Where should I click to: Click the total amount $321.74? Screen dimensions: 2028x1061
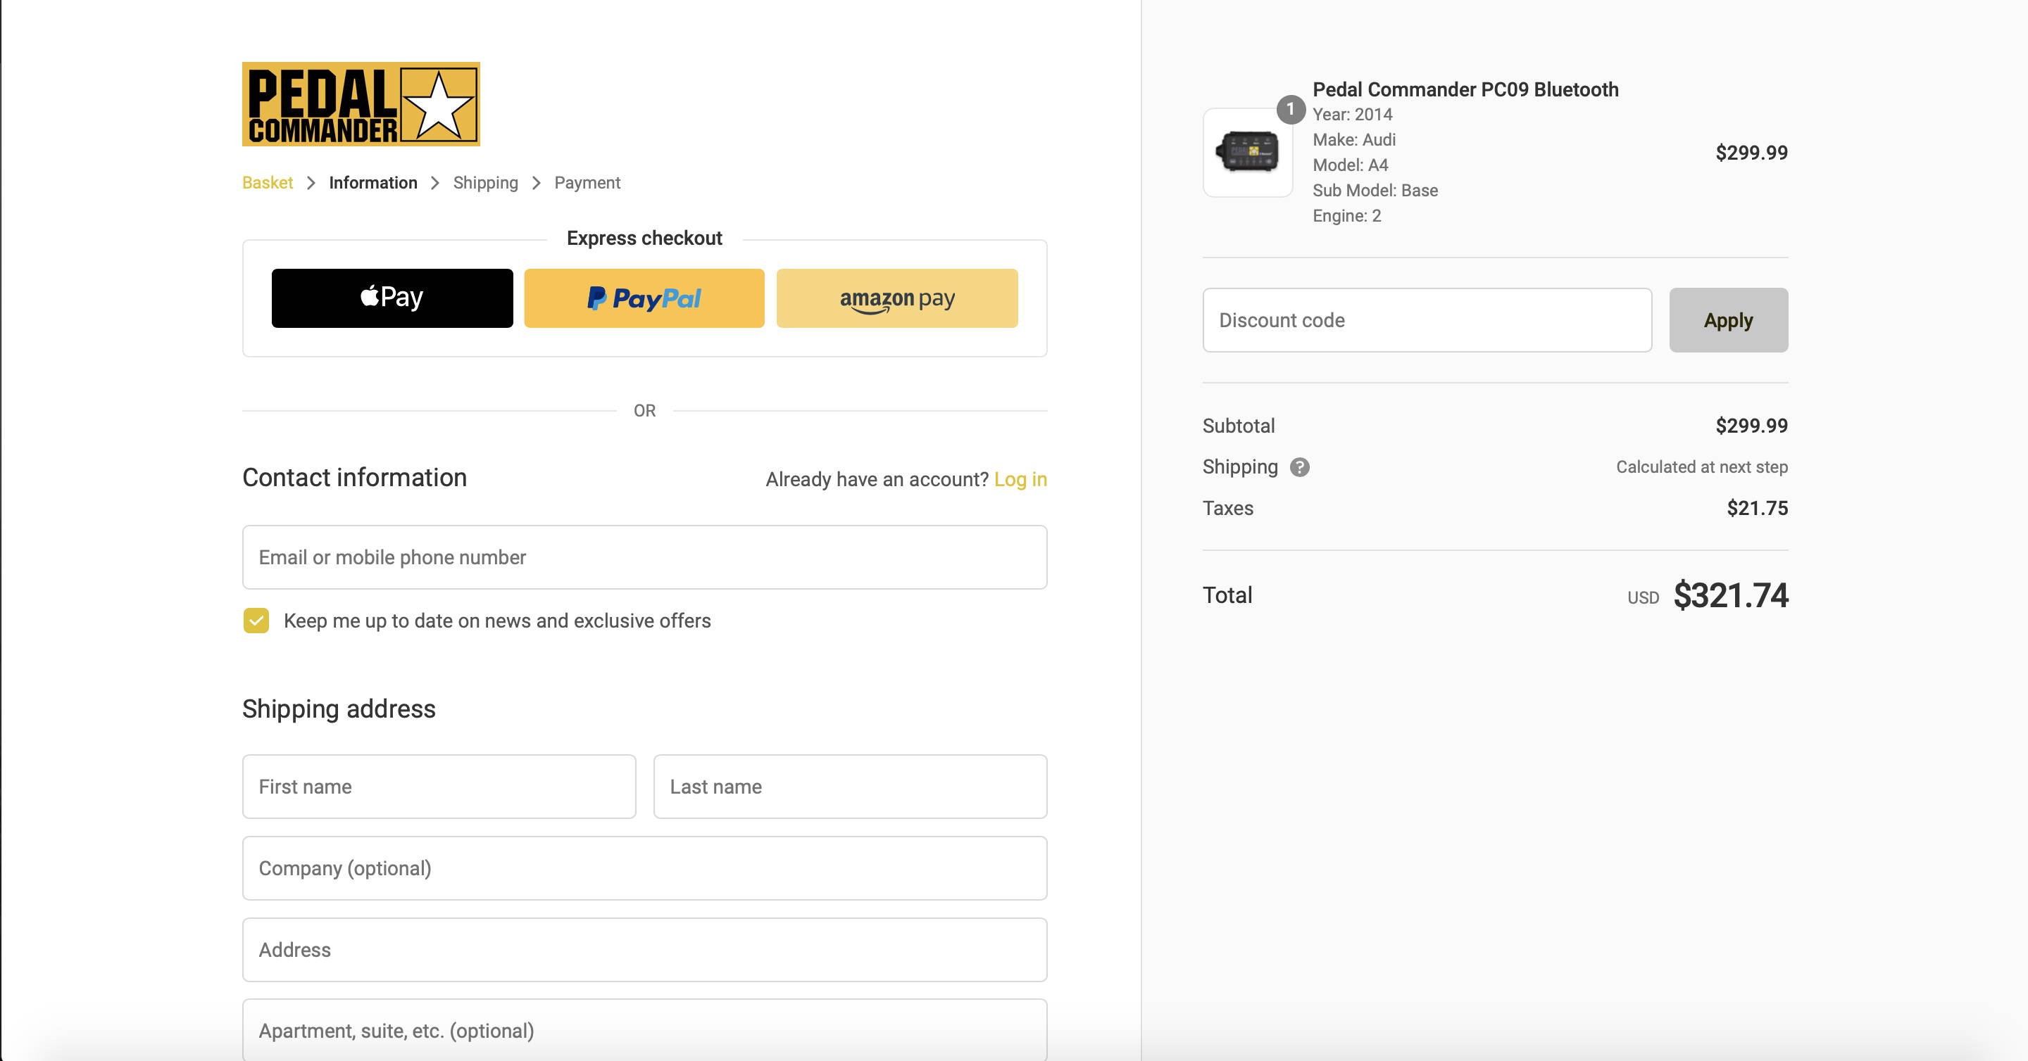click(1732, 595)
